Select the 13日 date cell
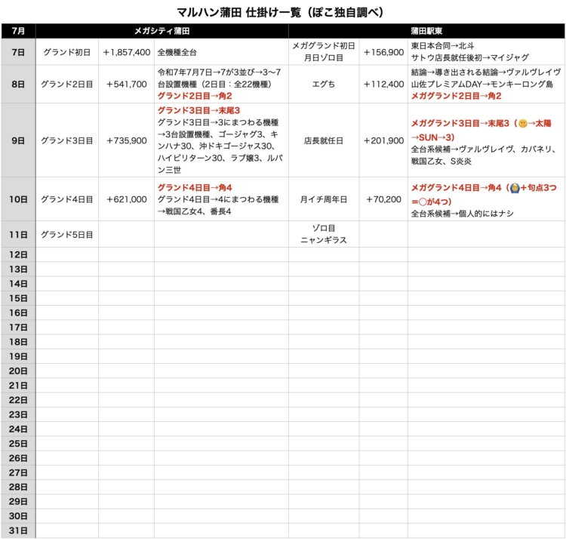The width and height of the screenshot is (566, 539). point(18,269)
